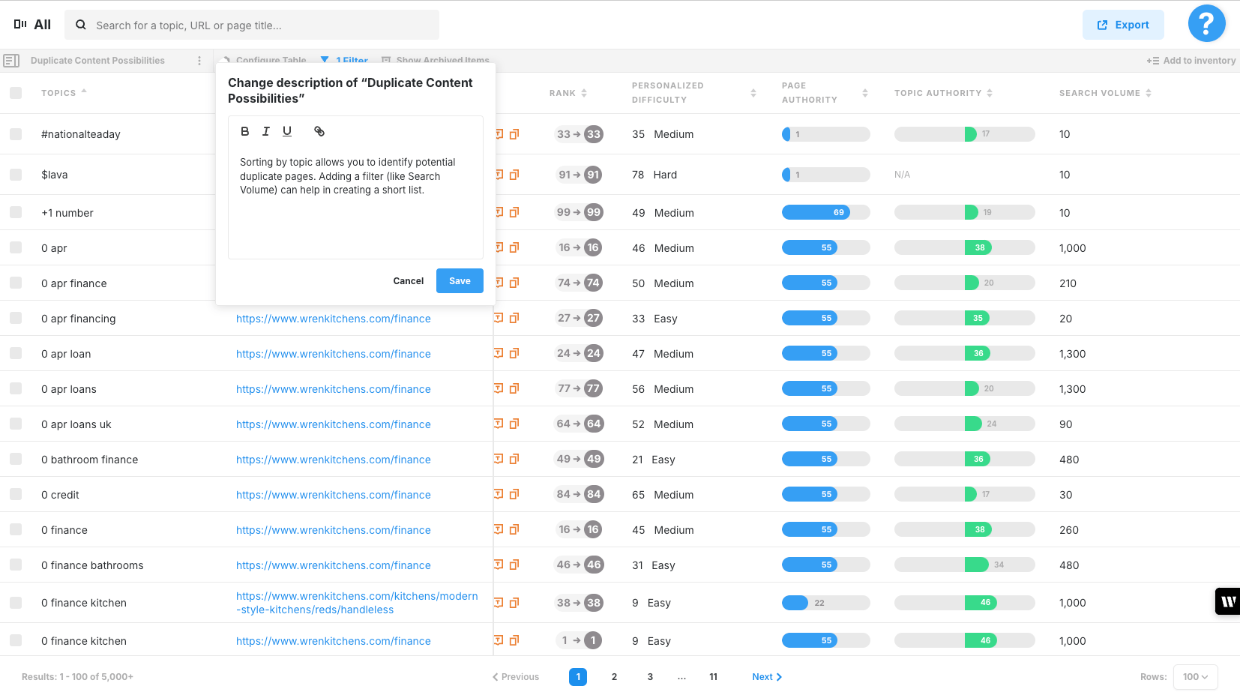Toggle the Topics column sort order

point(82,92)
